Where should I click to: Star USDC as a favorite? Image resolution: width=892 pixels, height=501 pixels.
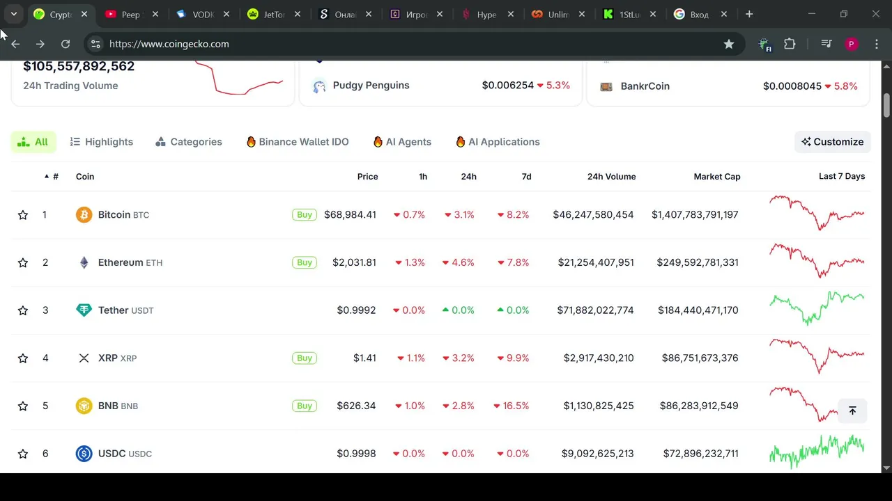tap(23, 454)
